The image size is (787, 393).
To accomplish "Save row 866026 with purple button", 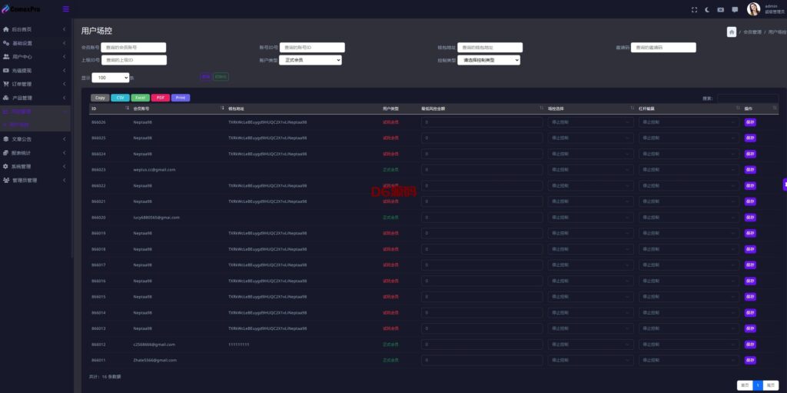I will click(x=750, y=122).
